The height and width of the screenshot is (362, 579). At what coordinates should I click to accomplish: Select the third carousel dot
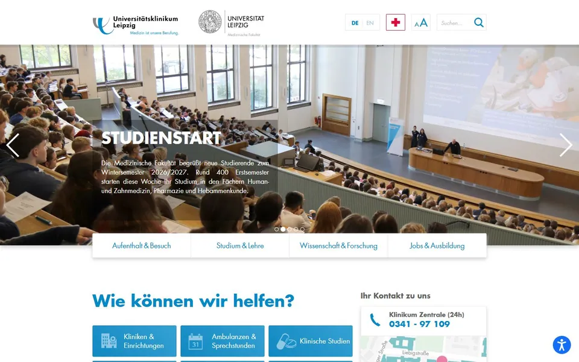(x=289, y=229)
